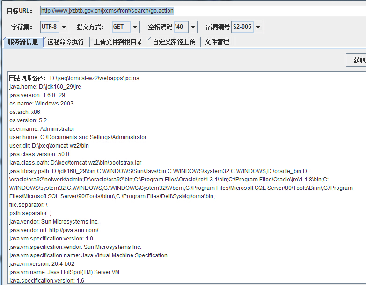Click the user.name Administrator line
Screen dimensions: 366x285
pyautogui.click(x=42, y=129)
